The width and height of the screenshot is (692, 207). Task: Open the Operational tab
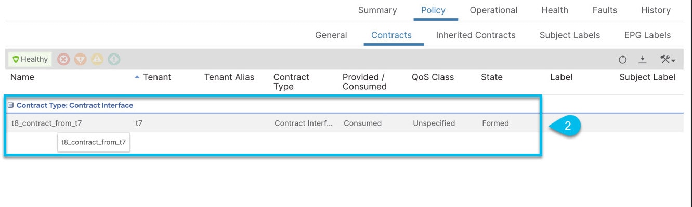493,10
